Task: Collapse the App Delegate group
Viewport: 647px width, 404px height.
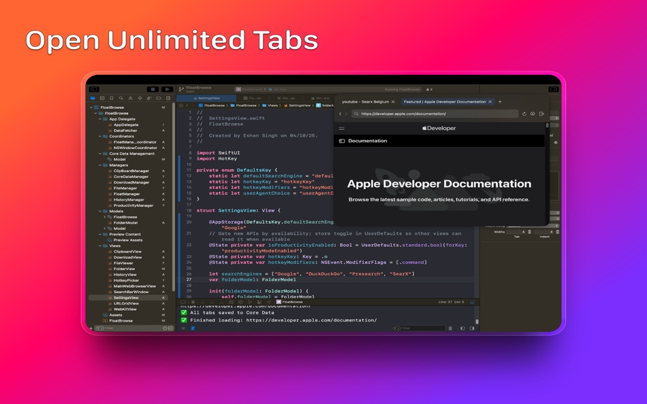Action: coord(100,119)
